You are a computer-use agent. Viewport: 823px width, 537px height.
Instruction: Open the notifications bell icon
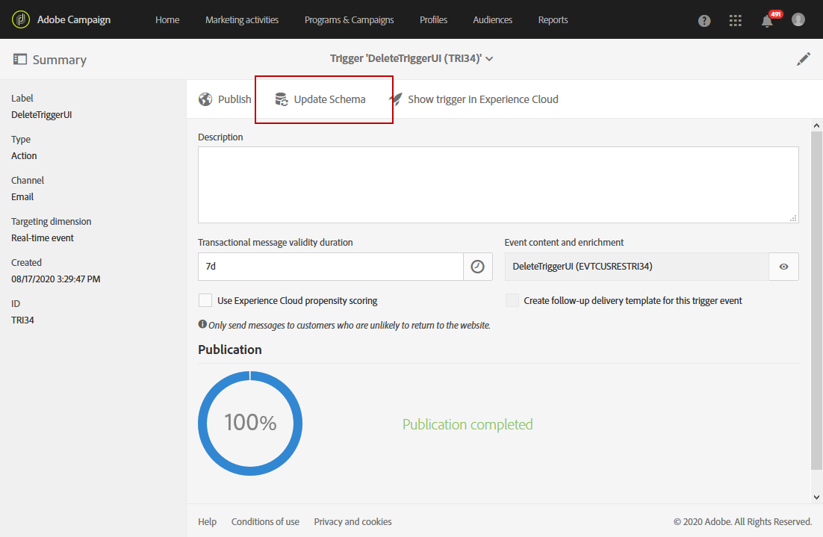pos(767,21)
